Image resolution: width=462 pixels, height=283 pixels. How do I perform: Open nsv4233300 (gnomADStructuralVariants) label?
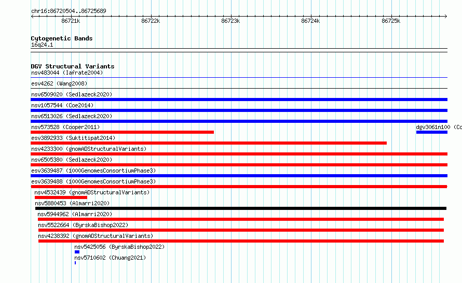point(89,149)
